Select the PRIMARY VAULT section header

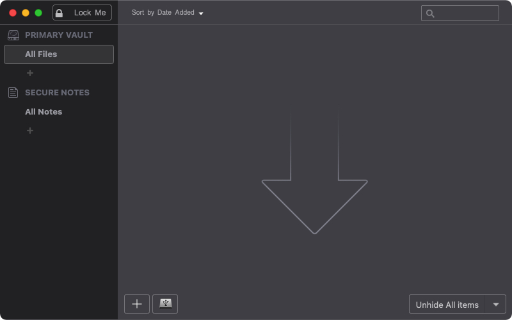[x=58, y=35]
